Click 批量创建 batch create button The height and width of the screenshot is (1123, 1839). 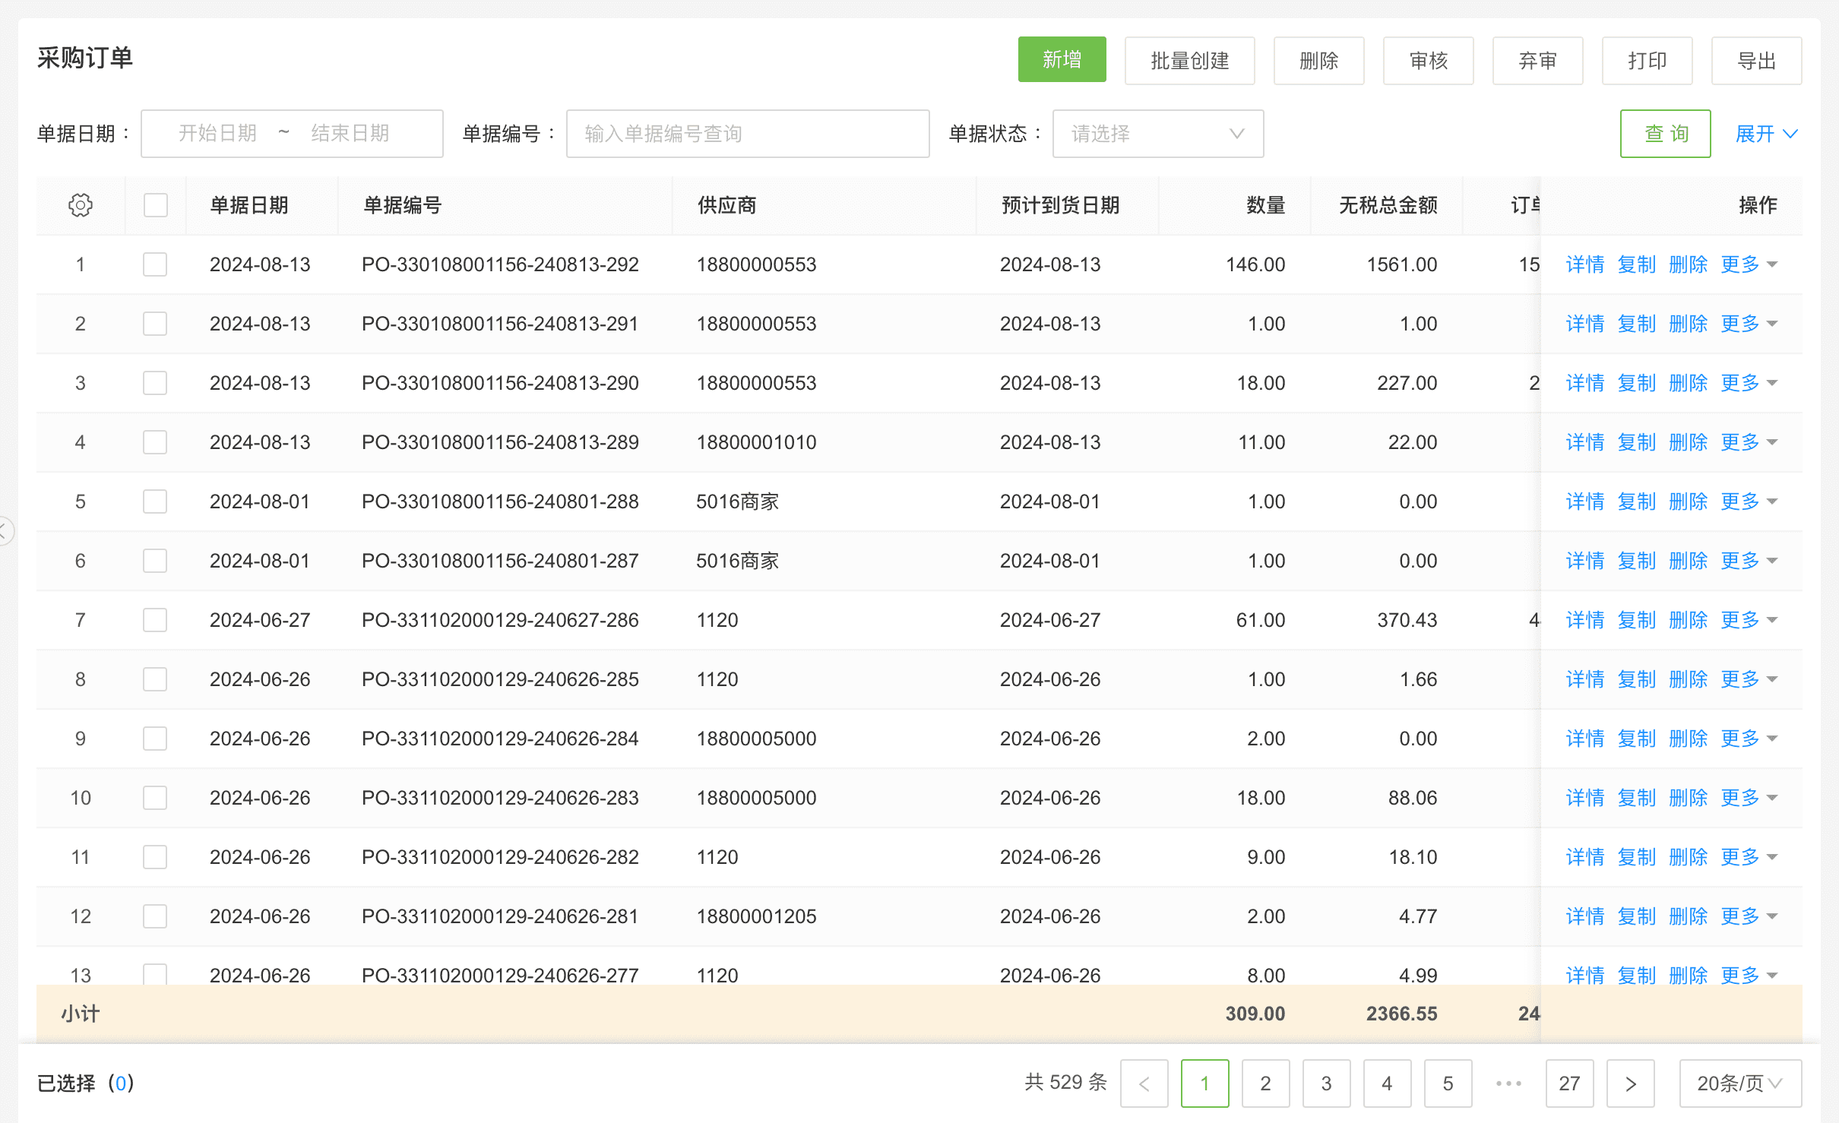[1189, 61]
